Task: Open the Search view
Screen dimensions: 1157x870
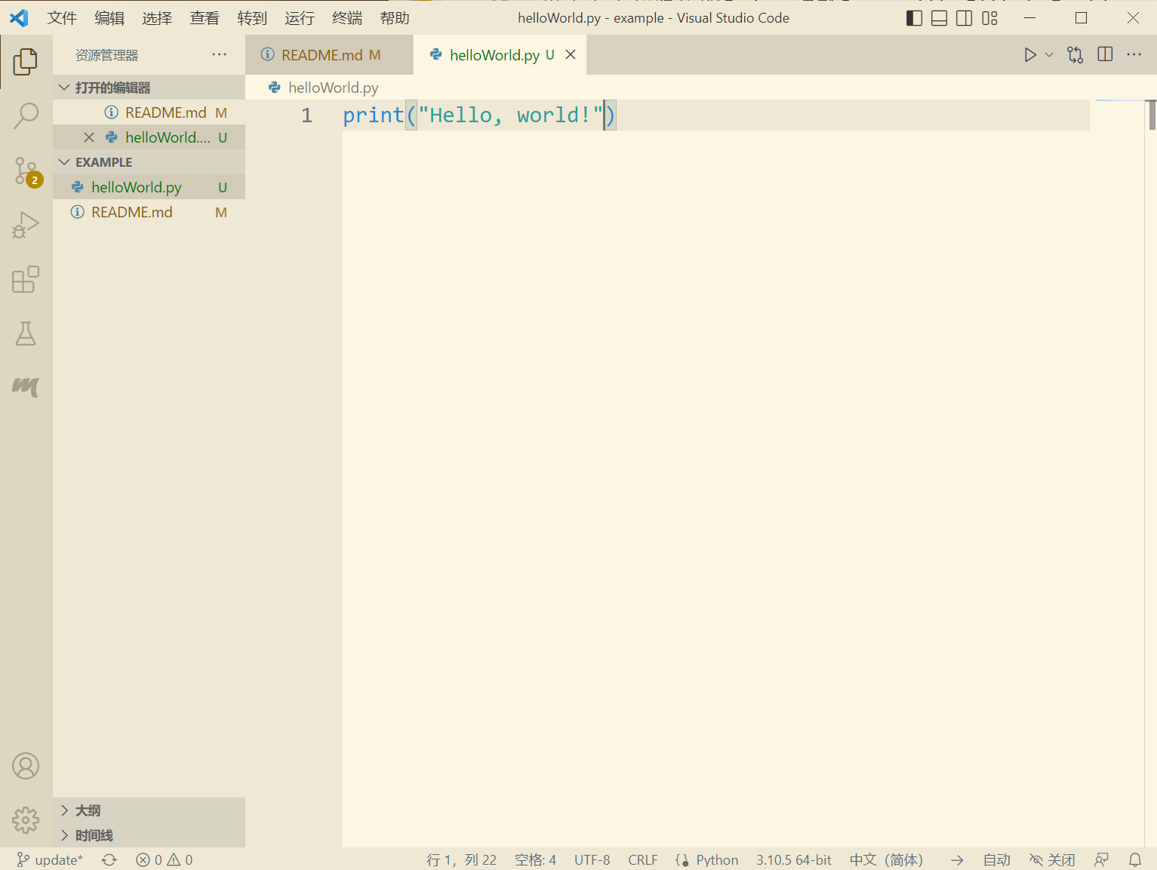Action: [x=26, y=116]
